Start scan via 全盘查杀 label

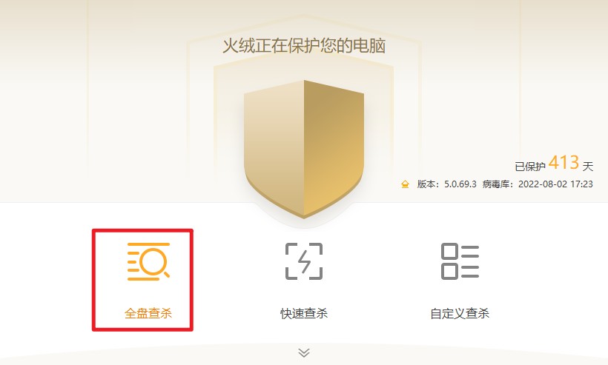pyautogui.click(x=148, y=313)
